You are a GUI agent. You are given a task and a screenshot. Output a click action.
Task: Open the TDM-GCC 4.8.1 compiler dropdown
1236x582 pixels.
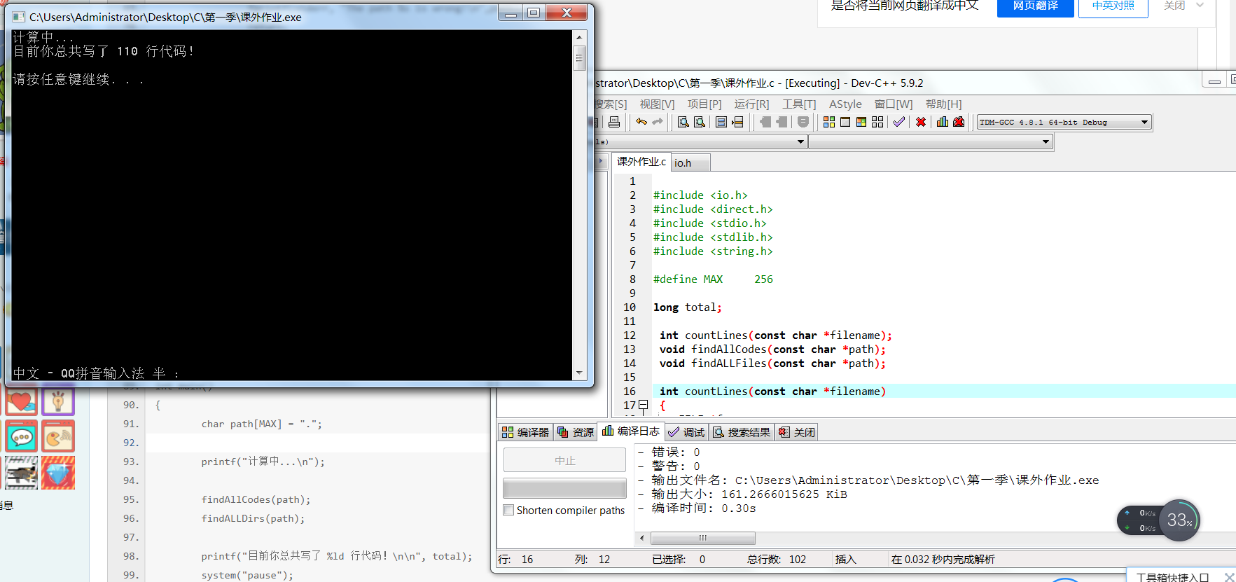[1145, 122]
